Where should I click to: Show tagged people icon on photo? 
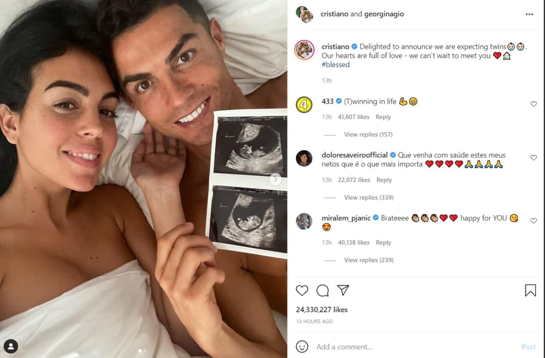point(11,346)
